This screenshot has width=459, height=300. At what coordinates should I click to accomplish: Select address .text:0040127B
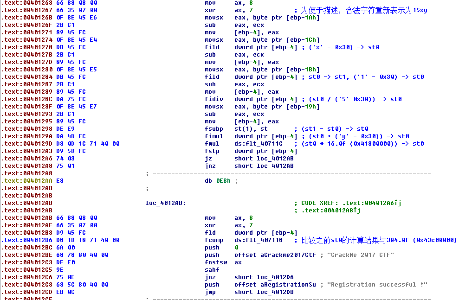click(x=27, y=55)
